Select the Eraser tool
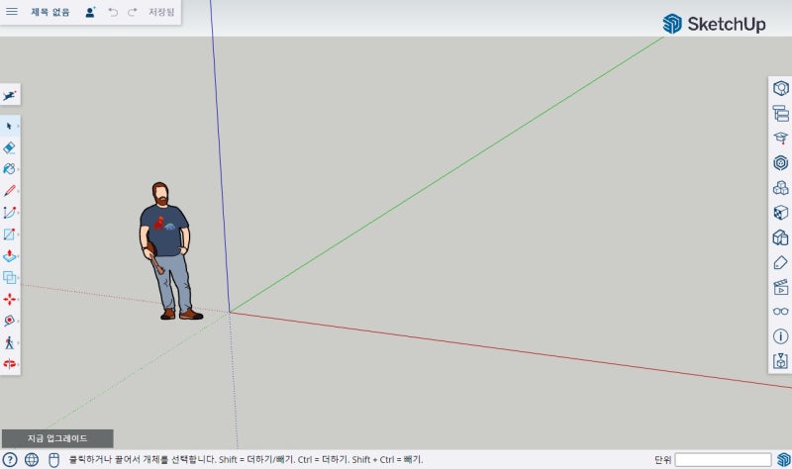Screen dimensions: 792x469 tap(9, 147)
